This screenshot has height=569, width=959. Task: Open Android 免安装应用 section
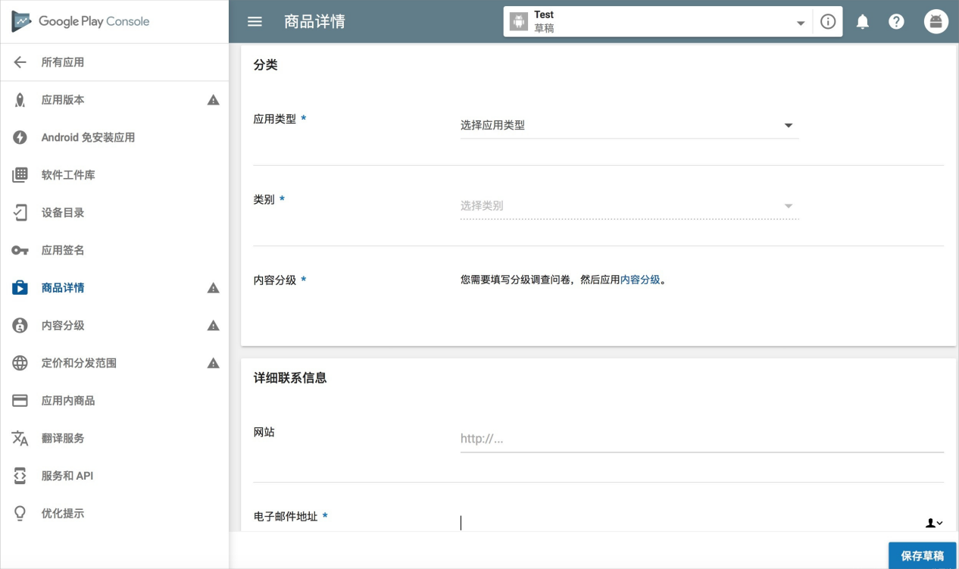pyautogui.click(x=88, y=138)
